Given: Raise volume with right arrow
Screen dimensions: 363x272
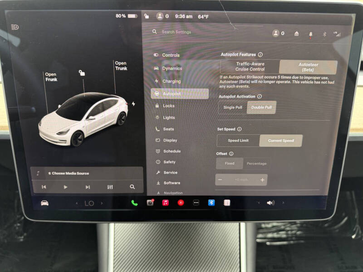Looking at the screenshot, I should click(x=284, y=203).
